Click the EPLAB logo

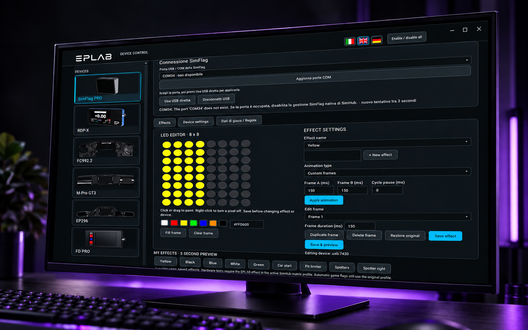93,58
